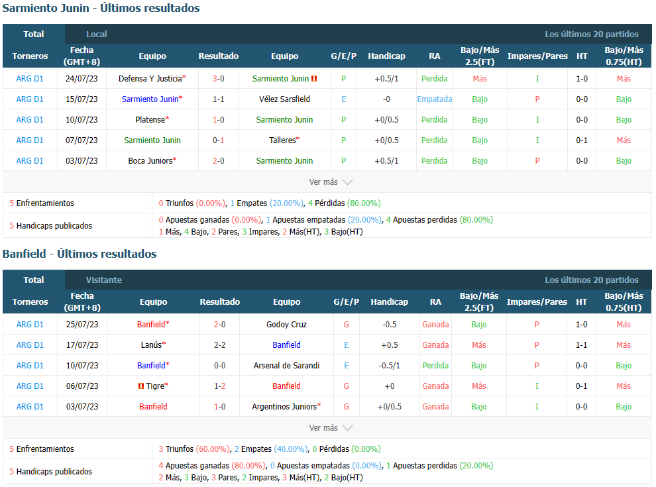Viewport: 656px width, 487px height.
Task: Click the 1-0 result in Platense row
Action: (x=219, y=120)
